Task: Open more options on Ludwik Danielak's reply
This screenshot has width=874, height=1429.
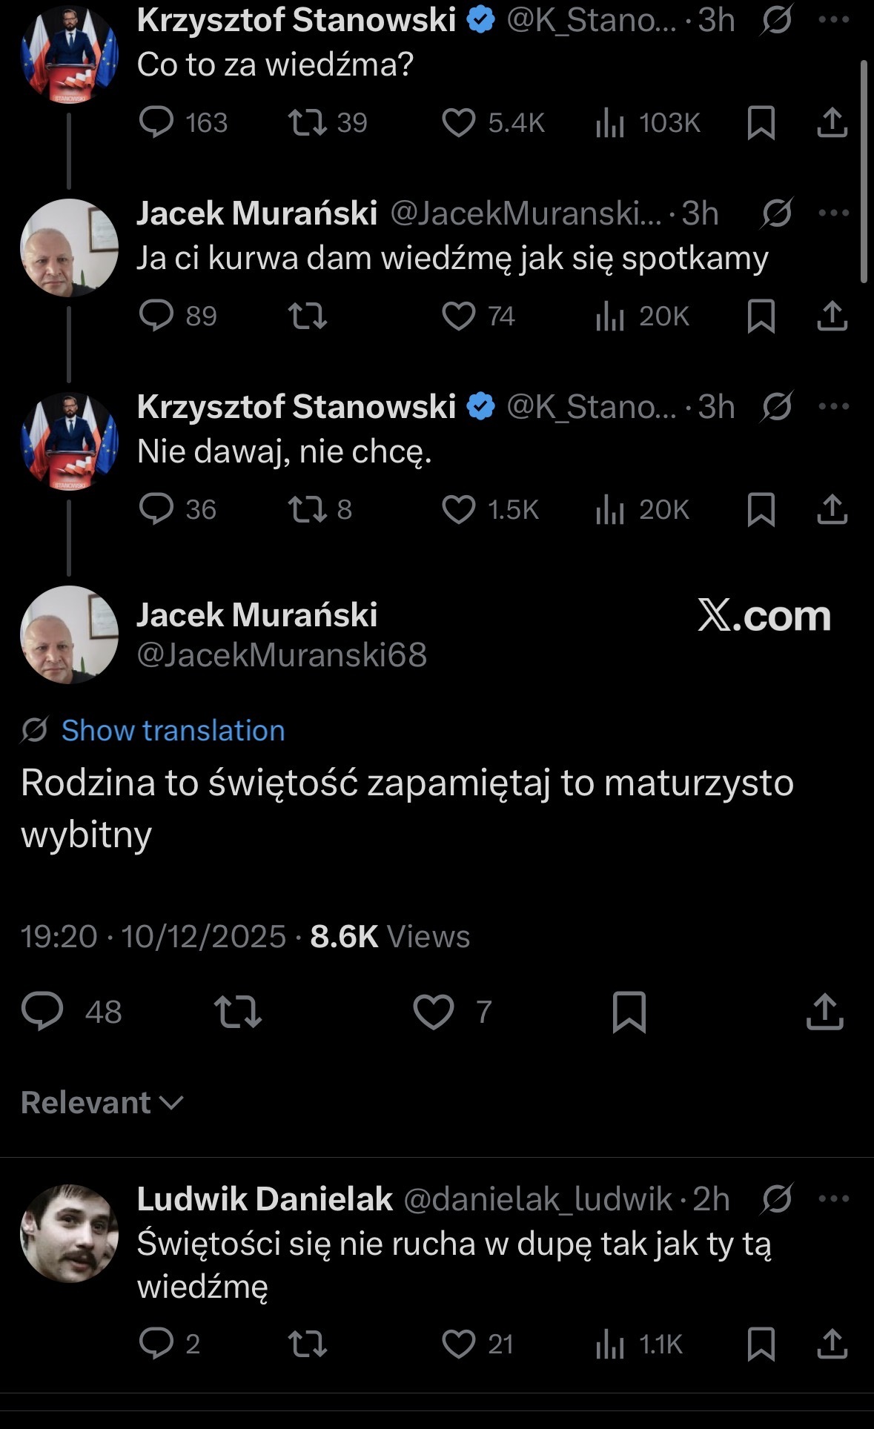Action: tap(833, 1198)
